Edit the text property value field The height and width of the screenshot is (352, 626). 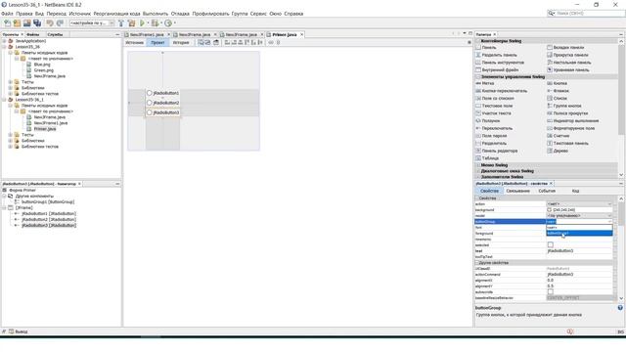[579, 251]
